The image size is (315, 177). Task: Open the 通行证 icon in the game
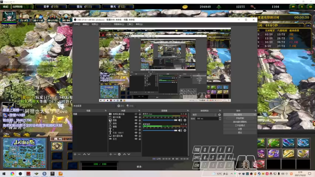coord(38,17)
